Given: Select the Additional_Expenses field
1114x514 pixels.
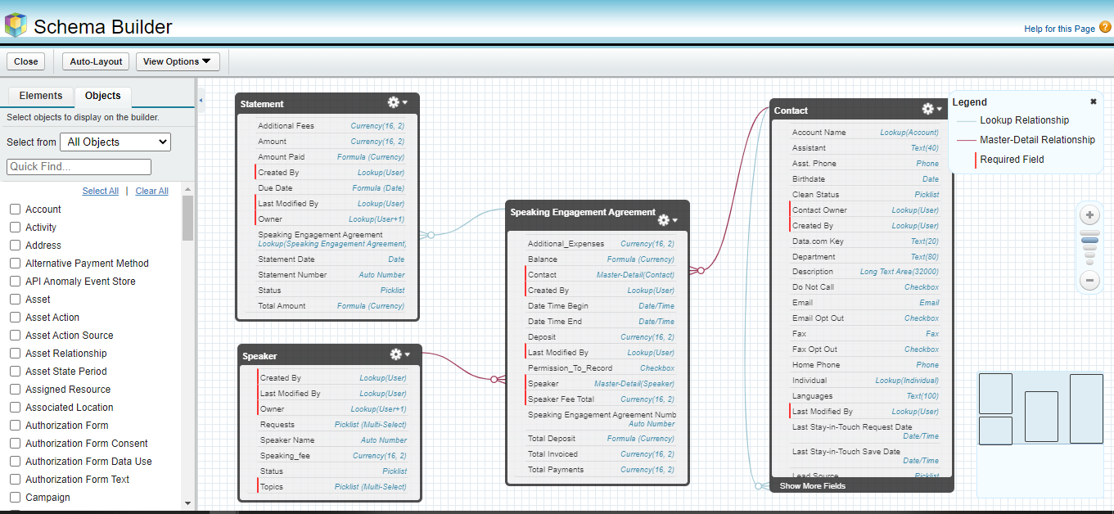Looking at the screenshot, I should point(601,244).
